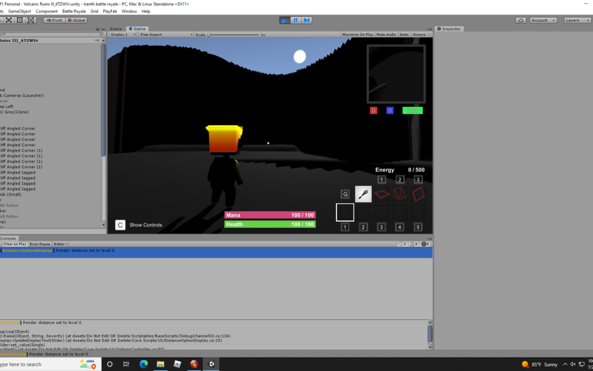Adjust the Game view Scale slider
This screenshot has width=593, height=371.
[x=233, y=35]
